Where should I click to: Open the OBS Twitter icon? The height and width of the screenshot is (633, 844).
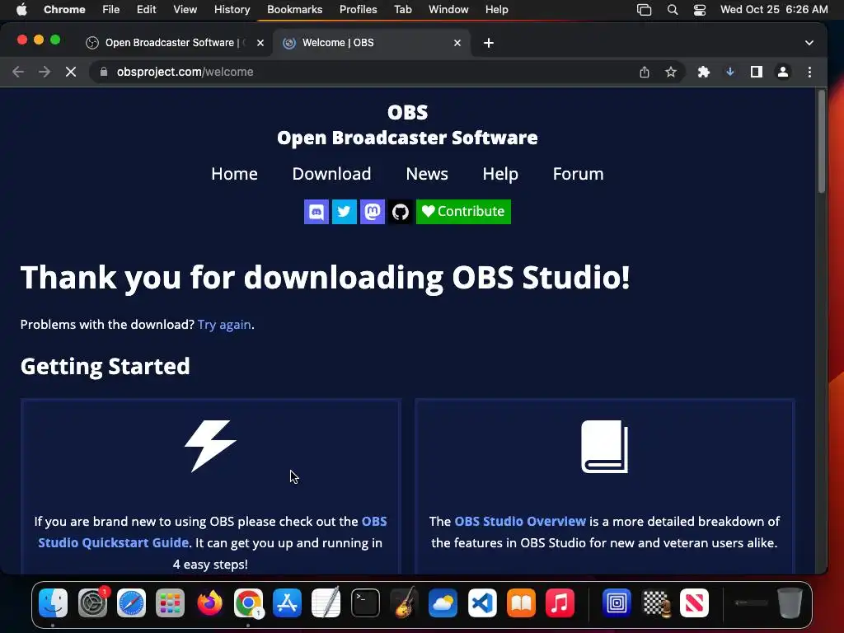point(345,212)
